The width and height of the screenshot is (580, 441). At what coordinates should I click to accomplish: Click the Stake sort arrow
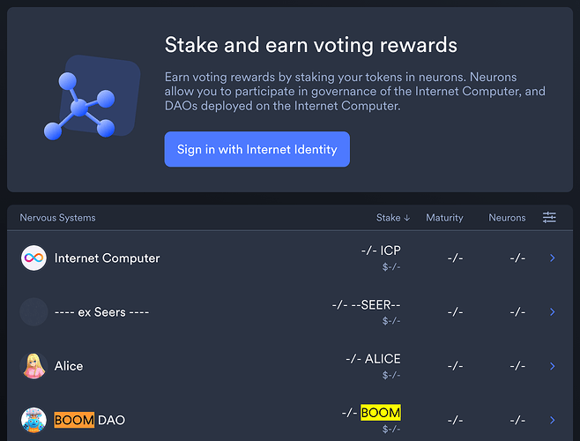[407, 218]
